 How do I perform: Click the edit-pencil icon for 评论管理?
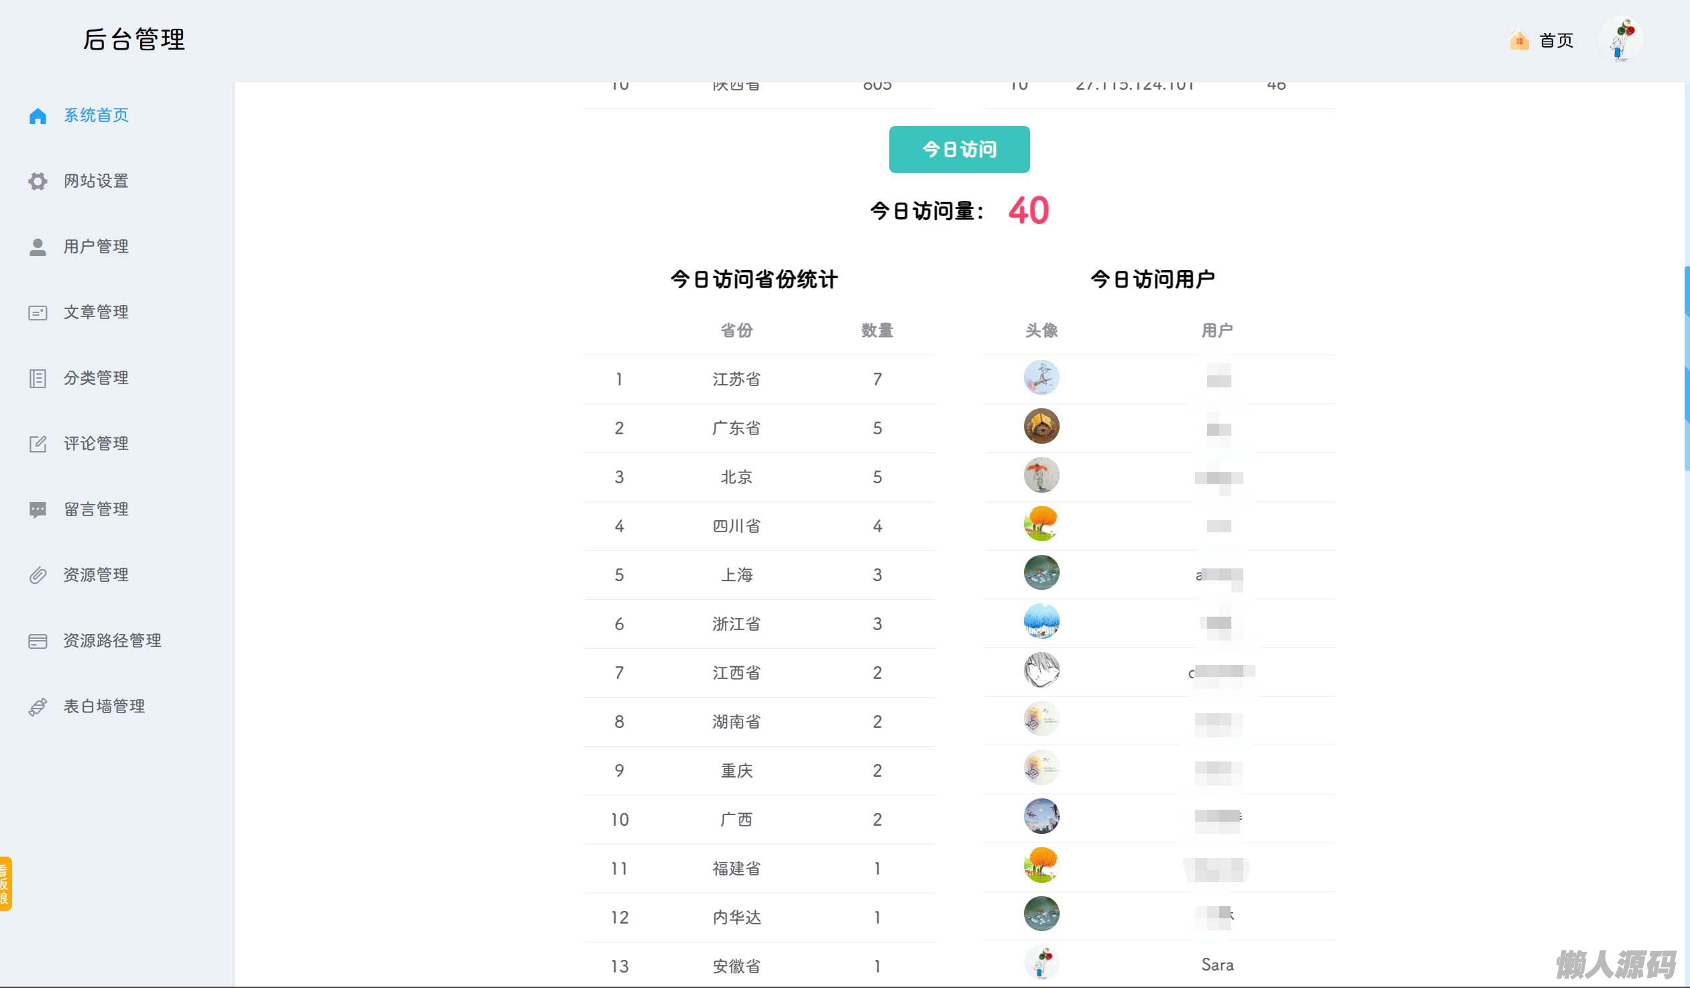click(38, 444)
